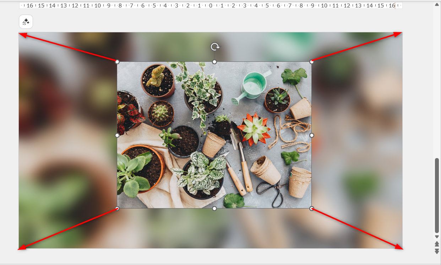Click the top-middle sizing handle of the picture
This screenshot has width=441, height=265.
coord(214,62)
